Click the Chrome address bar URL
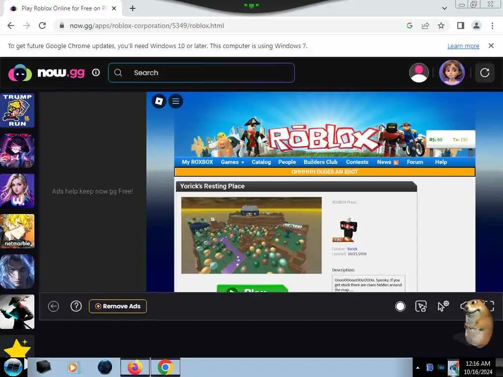Viewport: 503px width, 377px height. pyautogui.click(x=146, y=26)
